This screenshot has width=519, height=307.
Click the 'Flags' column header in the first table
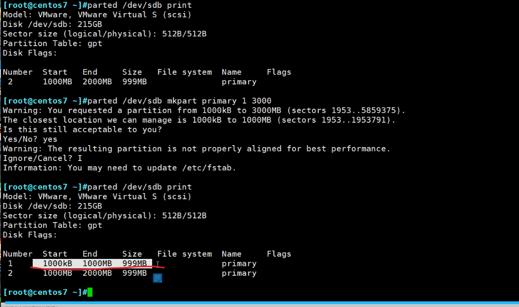tap(279, 72)
